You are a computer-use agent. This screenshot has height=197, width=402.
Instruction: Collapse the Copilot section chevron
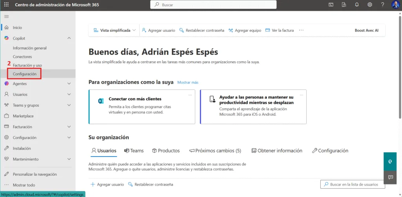tap(69, 38)
